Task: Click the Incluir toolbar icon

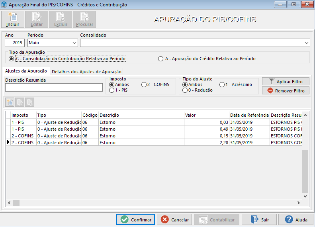Action: point(13,19)
